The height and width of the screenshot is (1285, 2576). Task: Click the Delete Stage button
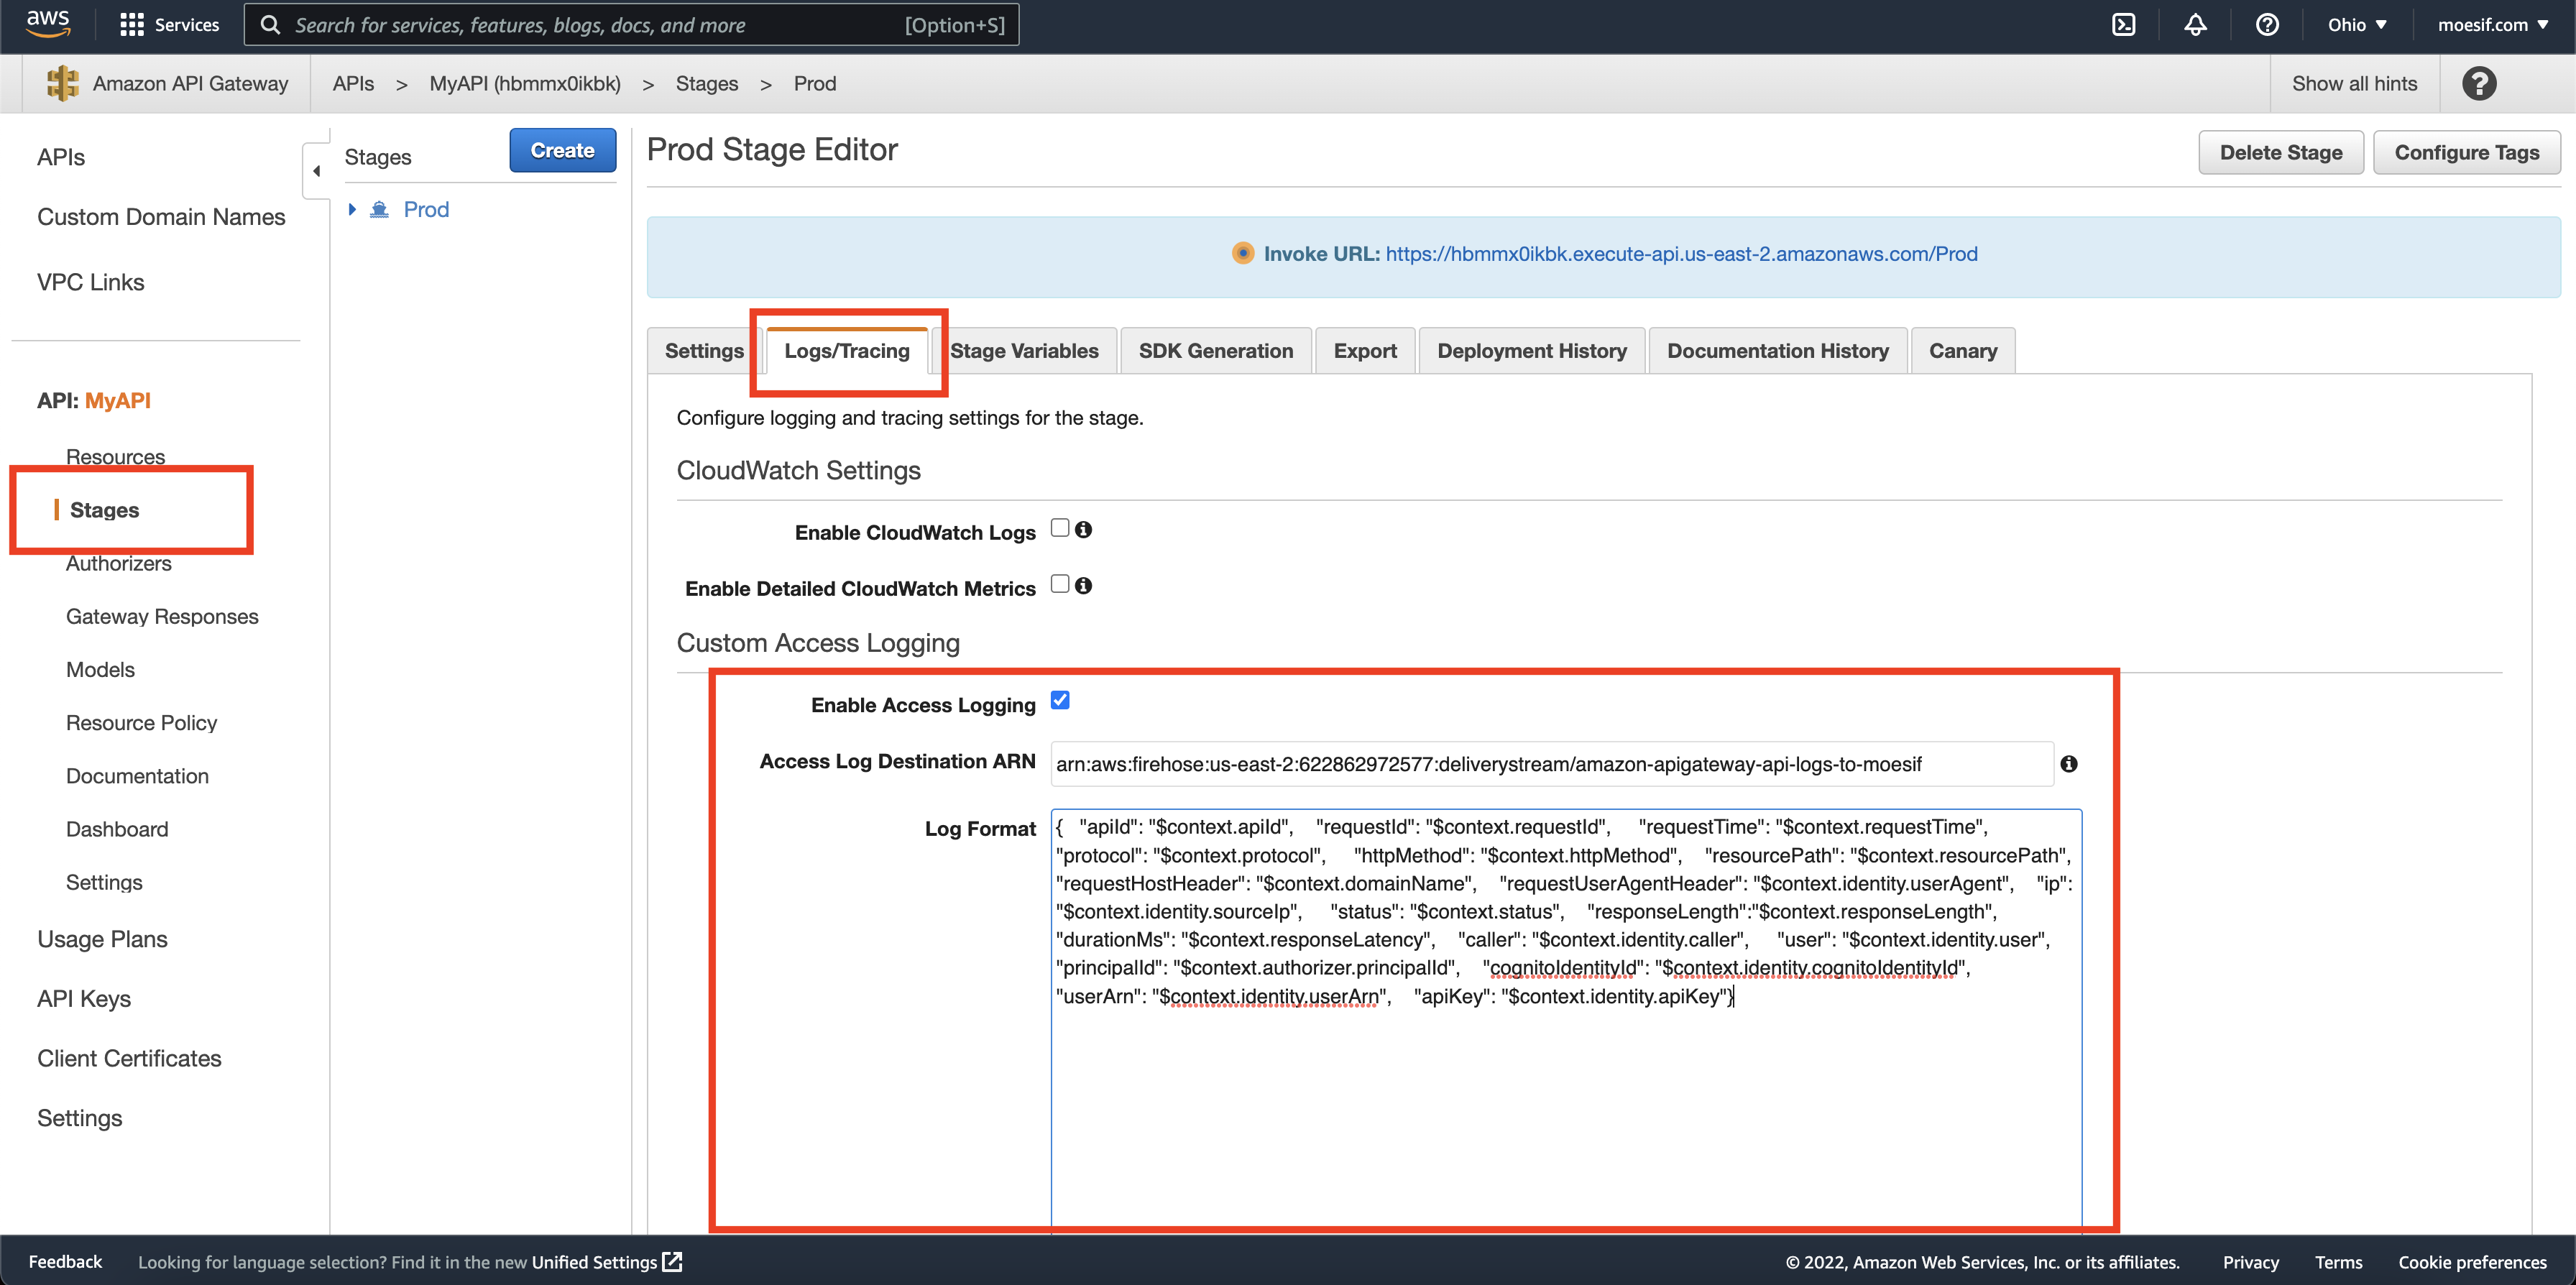pos(2280,152)
